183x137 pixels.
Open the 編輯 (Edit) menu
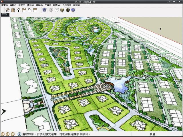pos(13,5)
